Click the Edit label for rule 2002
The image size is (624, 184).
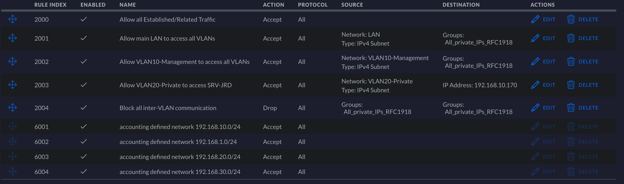click(x=549, y=62)
